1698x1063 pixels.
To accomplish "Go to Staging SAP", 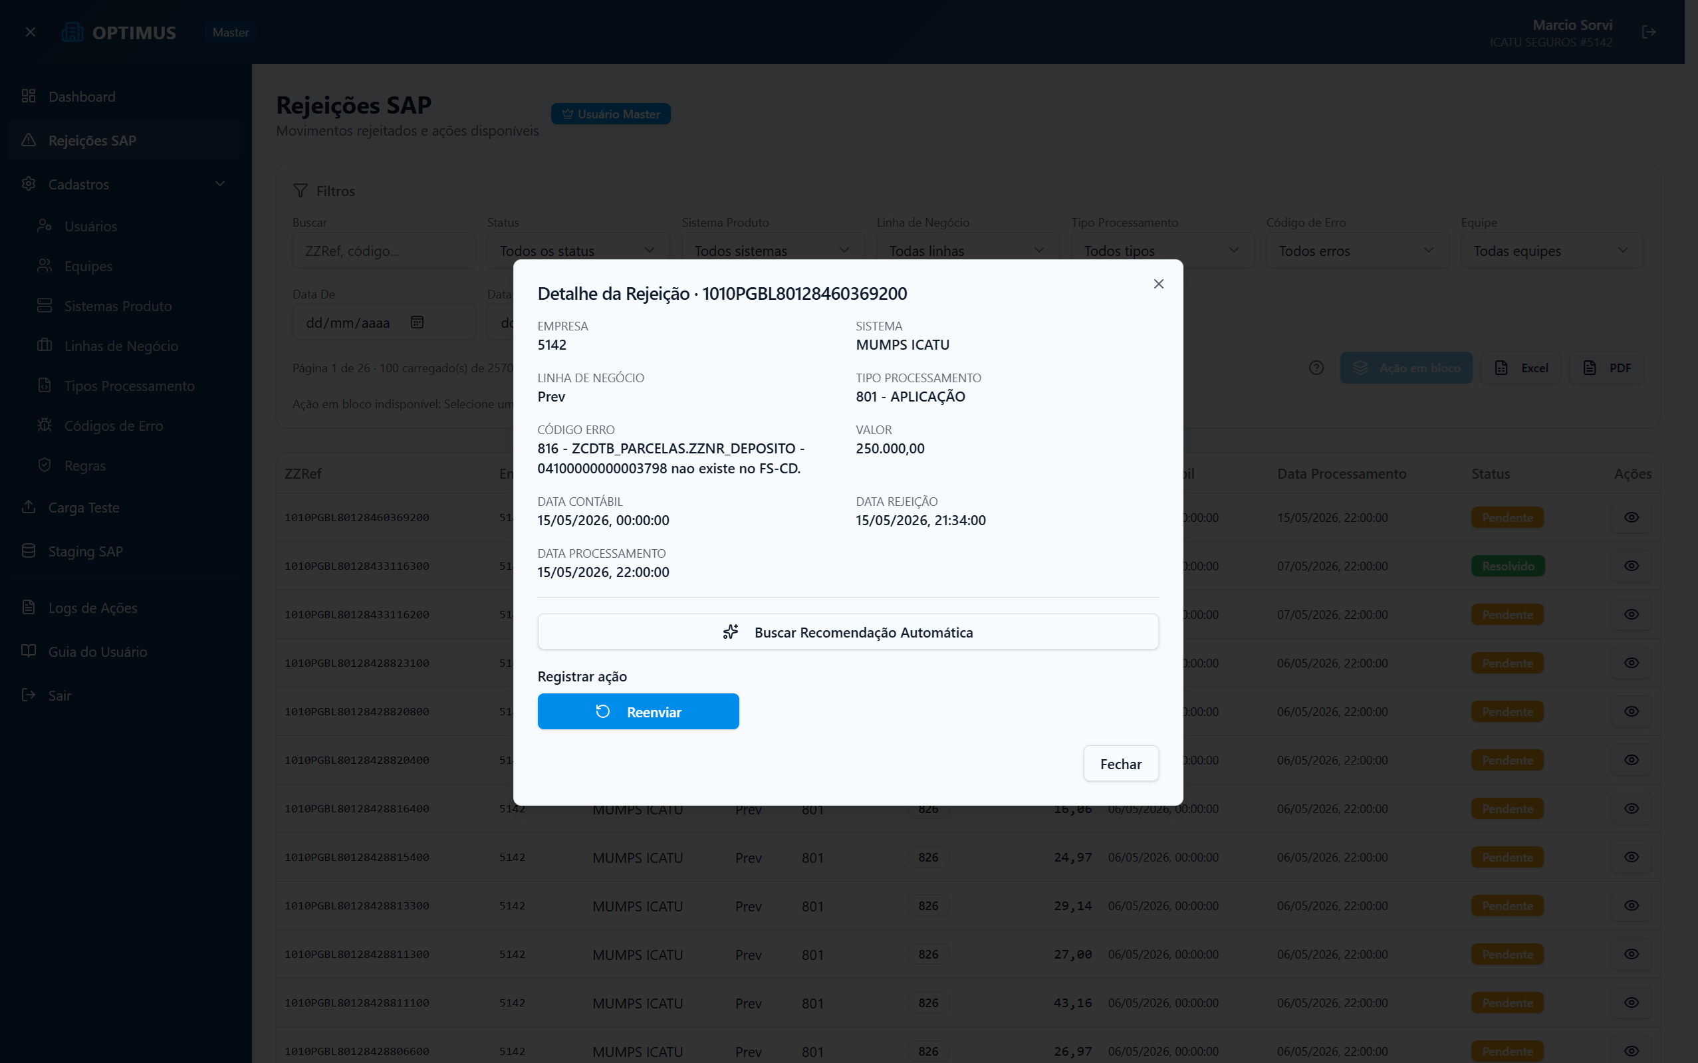I will [x=124, y=551].
